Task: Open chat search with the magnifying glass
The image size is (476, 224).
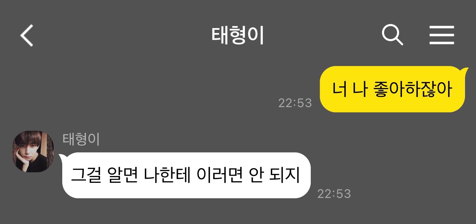Action: tap(392, 35)
